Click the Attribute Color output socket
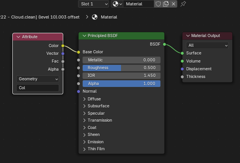This screenshot has height=163, width=240. point(63,46)
